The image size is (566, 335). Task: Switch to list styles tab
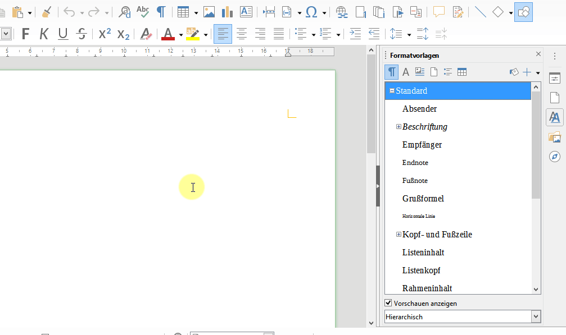pyautogui.click(x=448, y=72)
